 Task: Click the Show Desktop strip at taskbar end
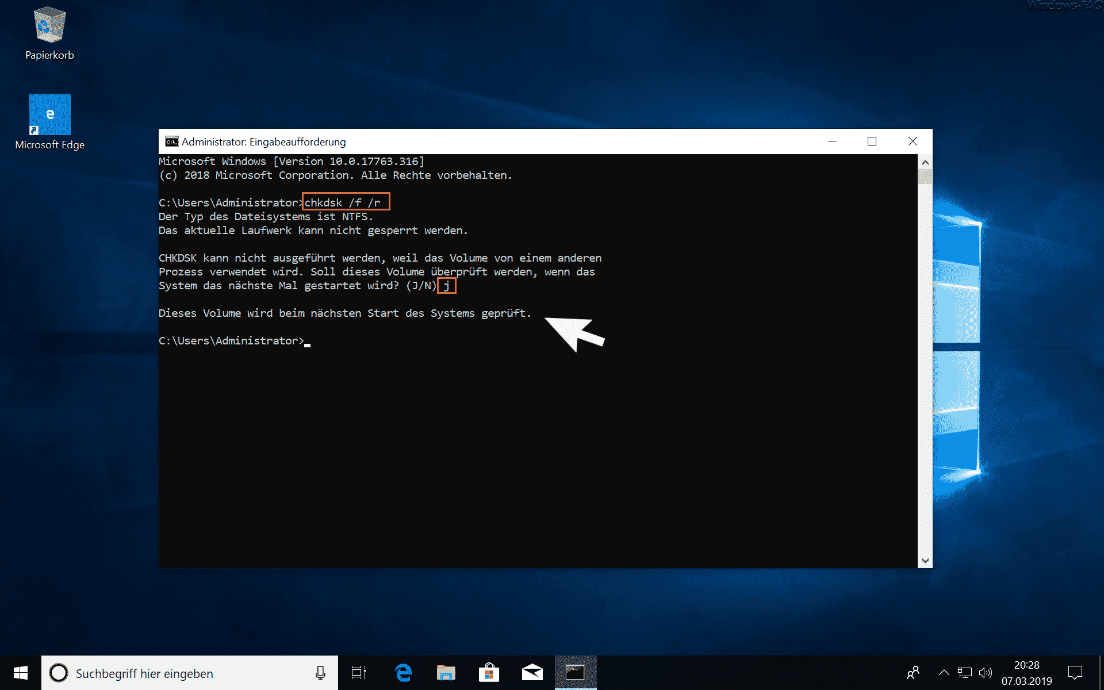pyautogui.click(x=1101, y=673)
